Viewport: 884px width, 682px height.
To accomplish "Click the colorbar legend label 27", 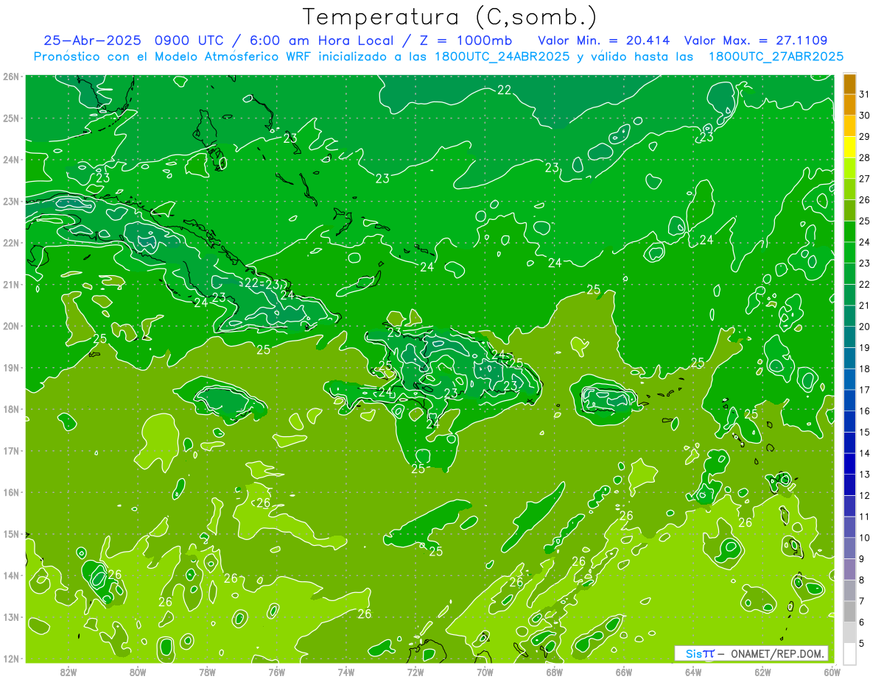I will coord(865,179).
